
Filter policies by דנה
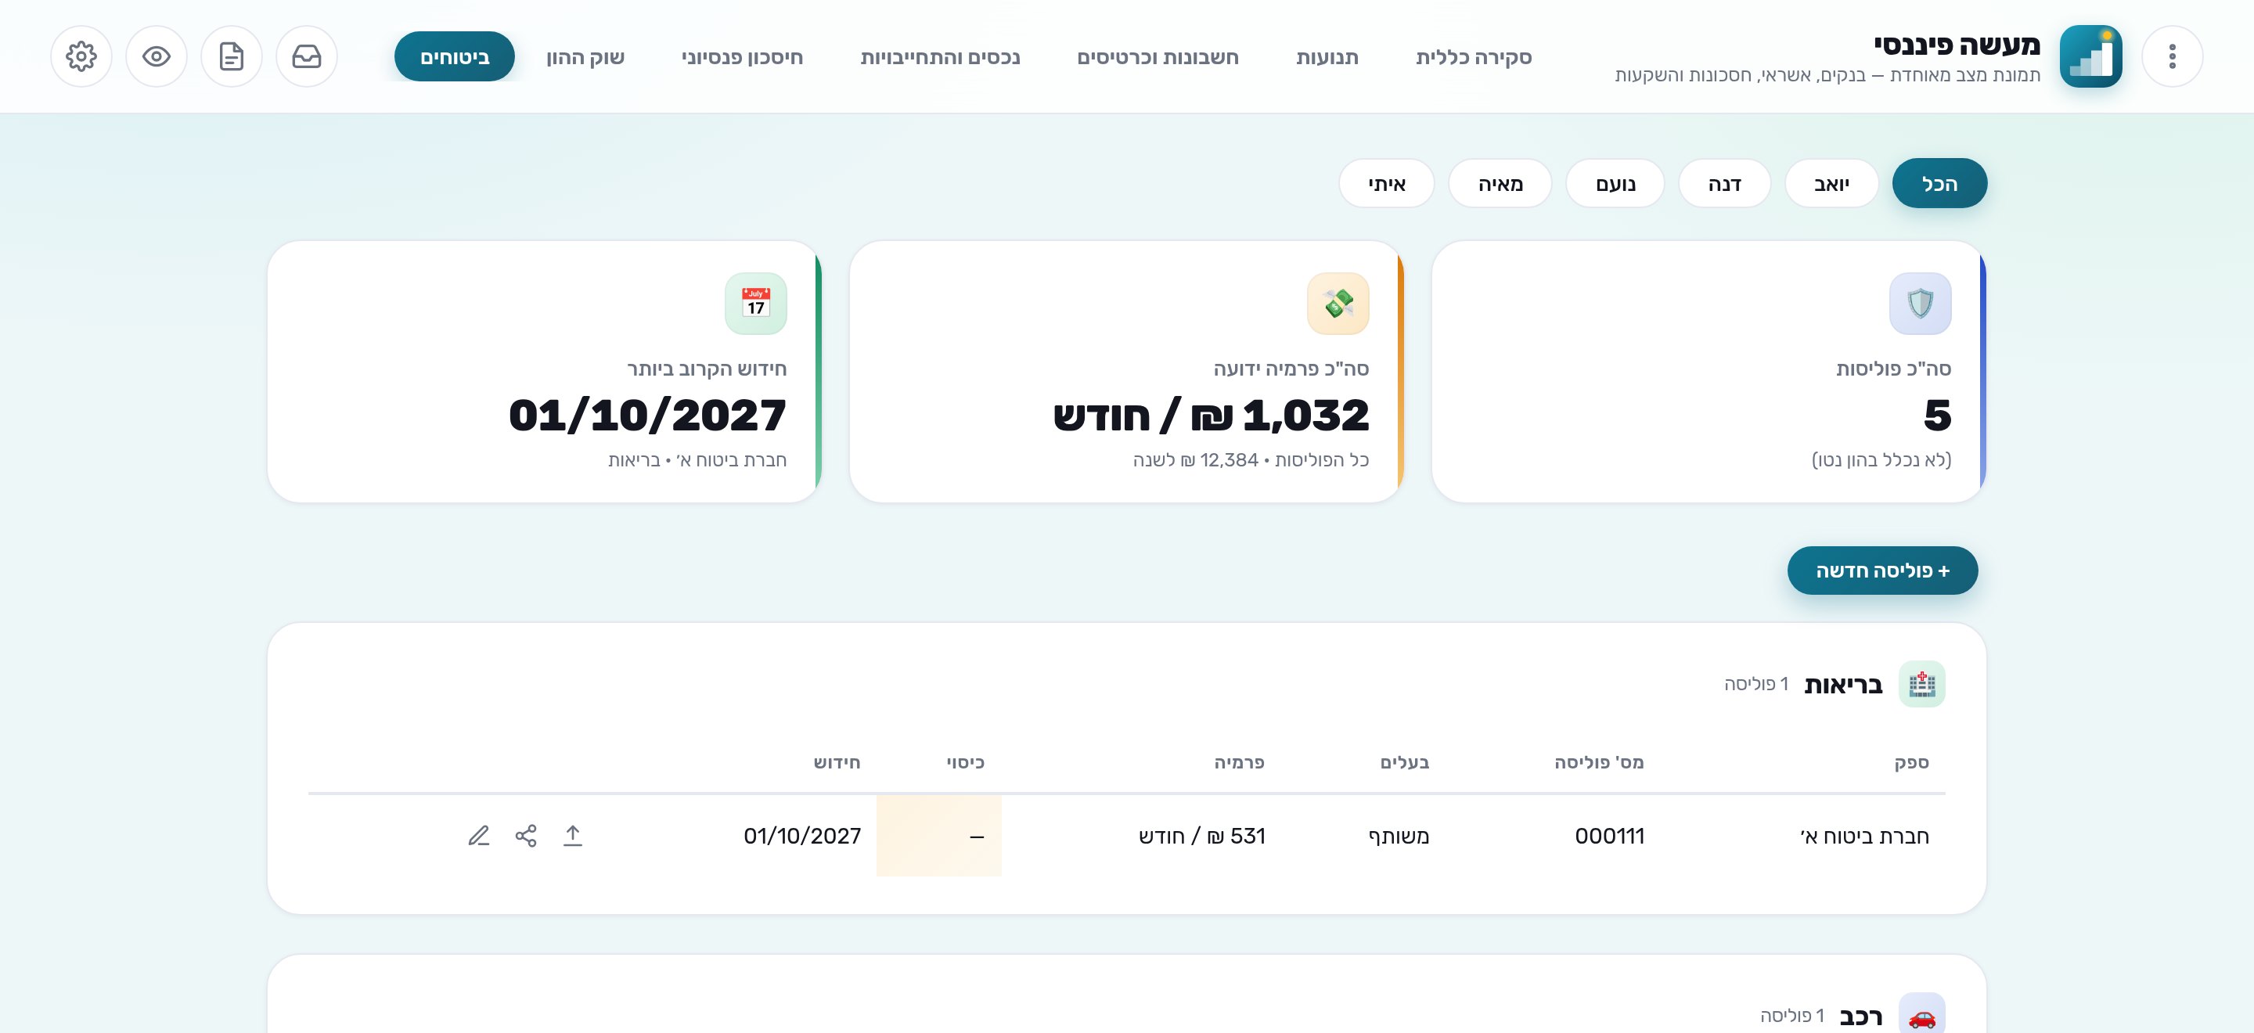pos(1725,184)
